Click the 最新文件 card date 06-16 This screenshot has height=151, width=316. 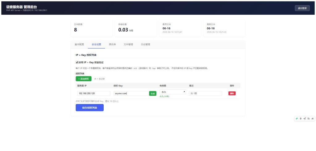211,29
